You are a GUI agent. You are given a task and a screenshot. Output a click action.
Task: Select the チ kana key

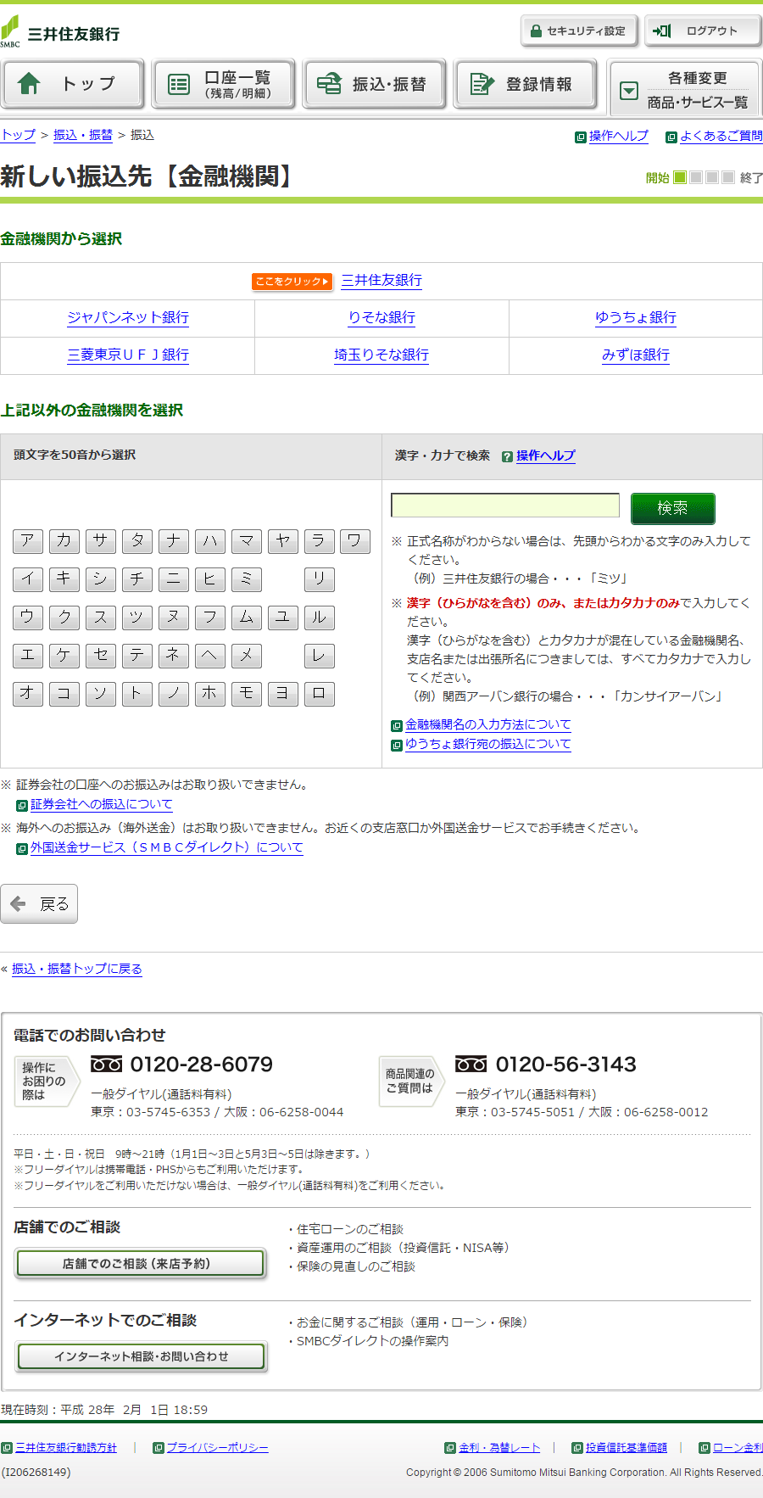137,579
